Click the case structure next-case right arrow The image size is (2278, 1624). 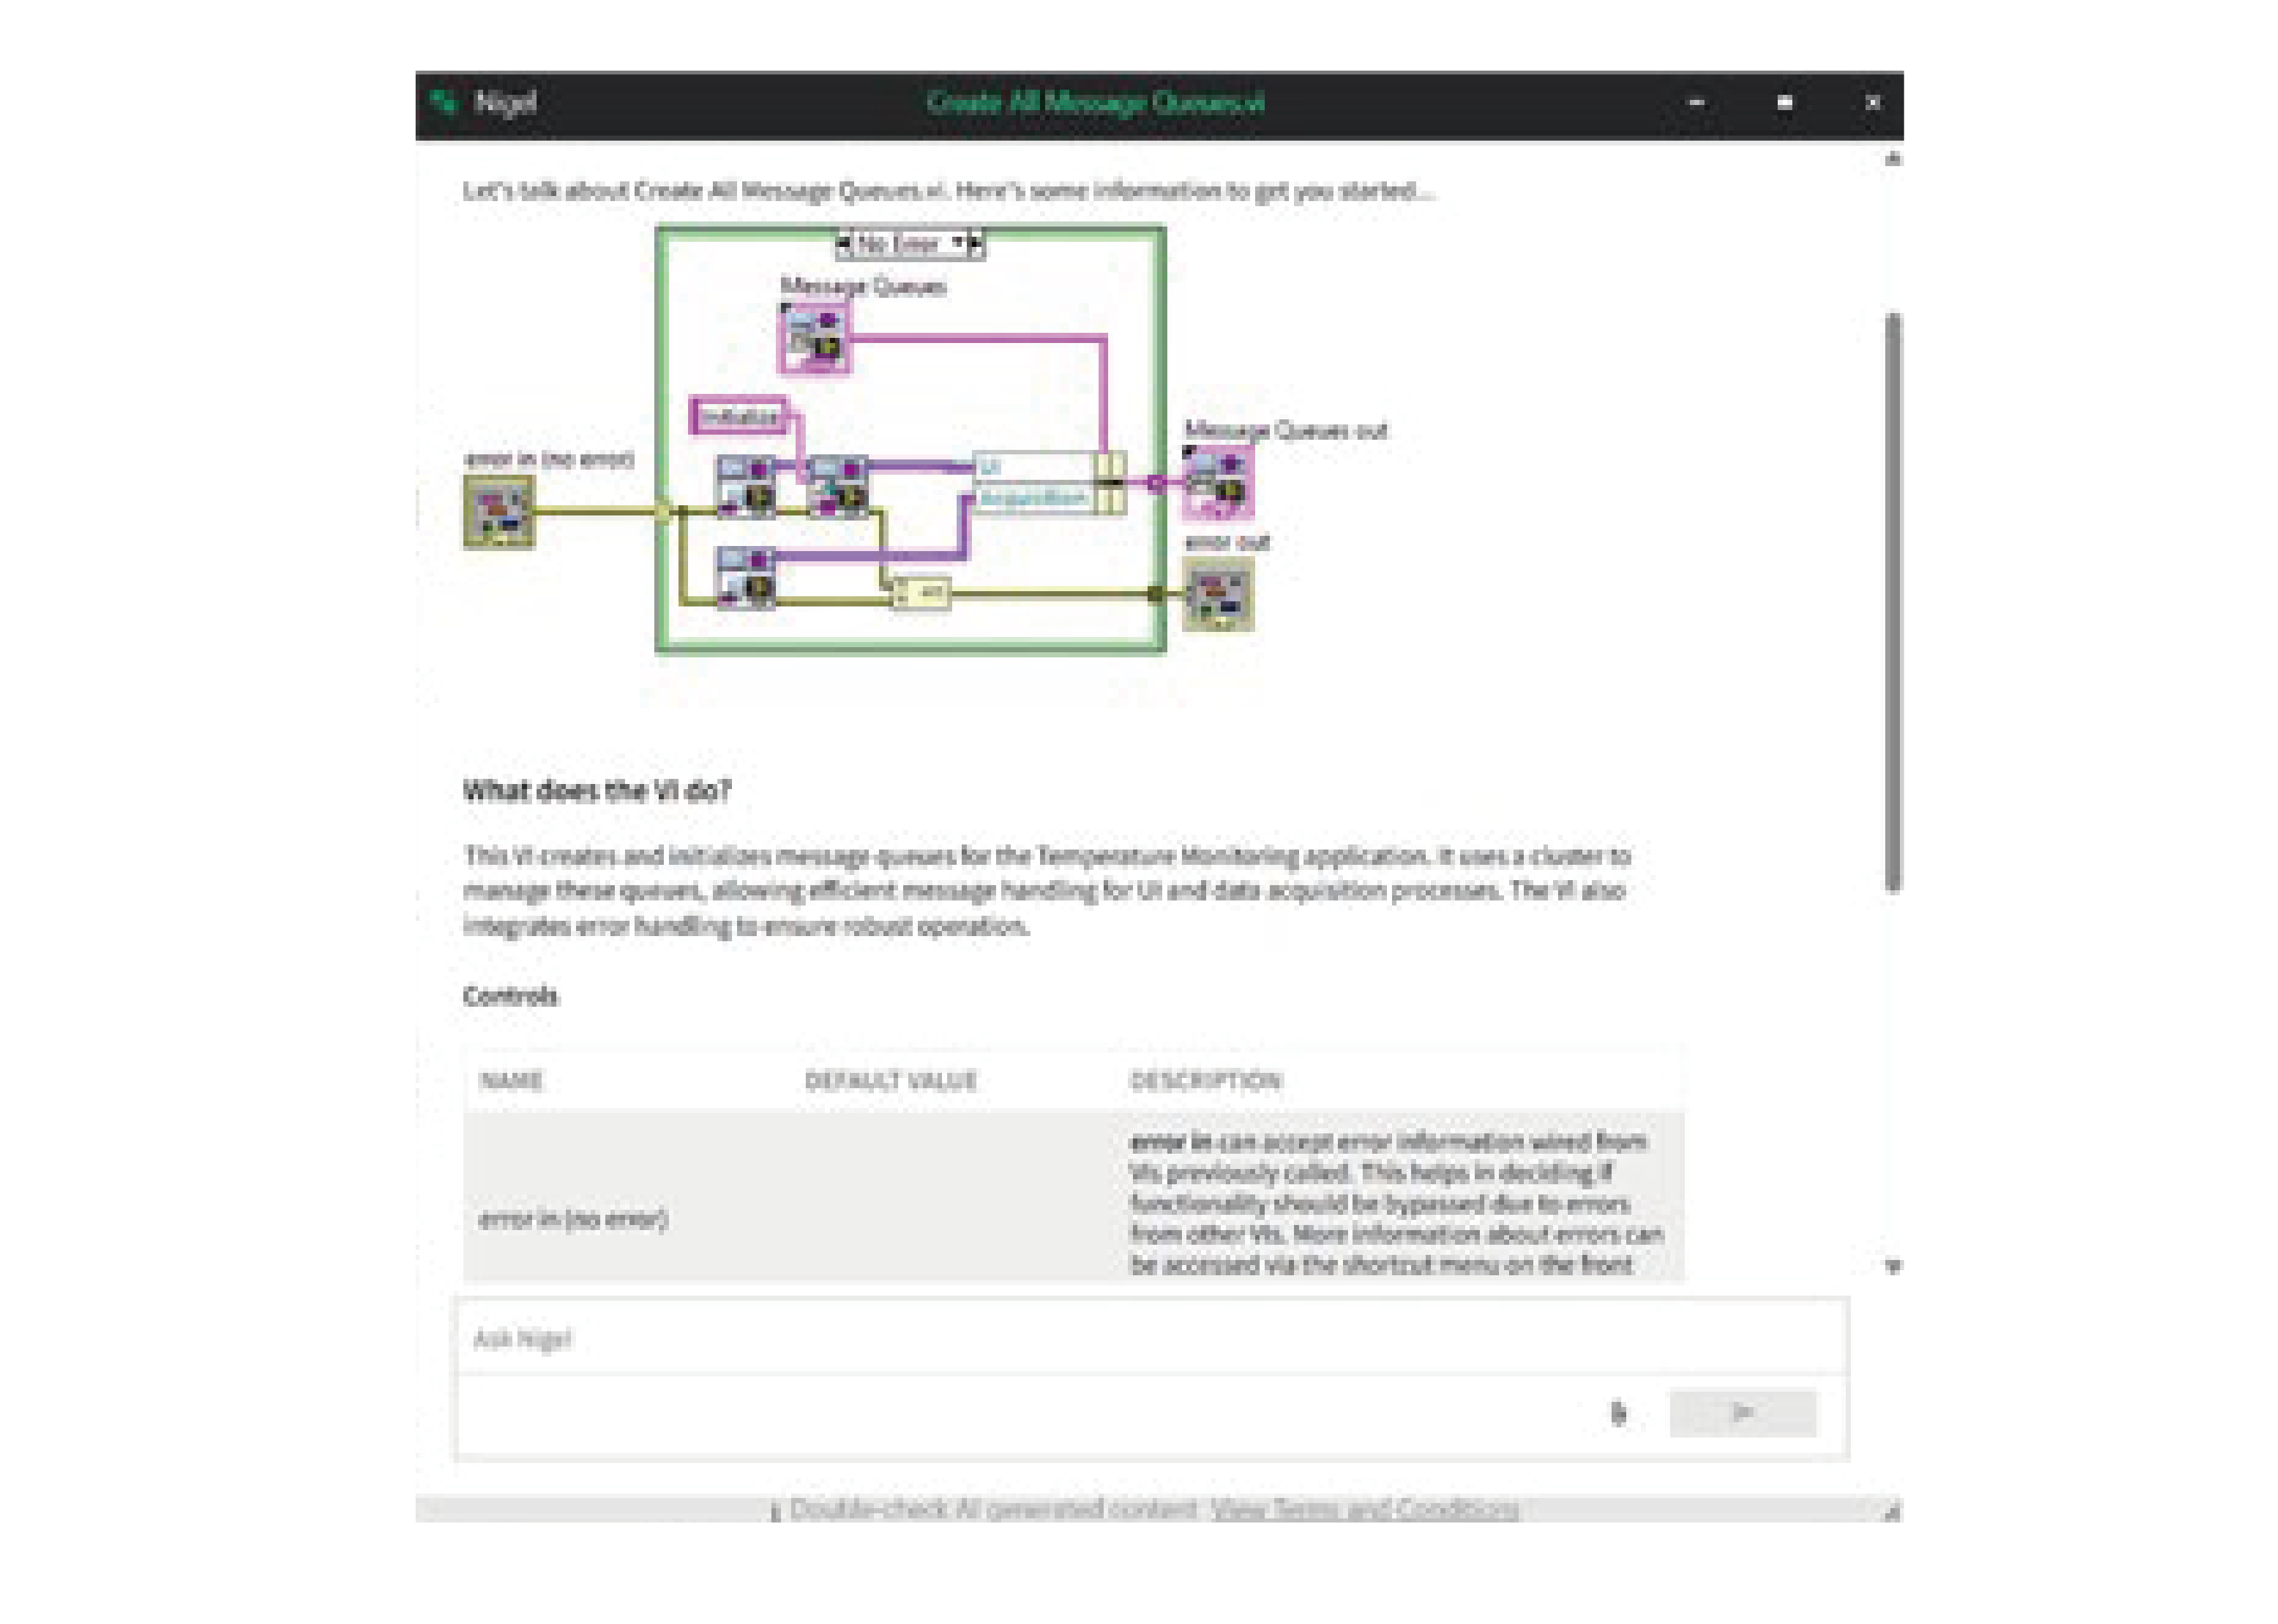973,244
